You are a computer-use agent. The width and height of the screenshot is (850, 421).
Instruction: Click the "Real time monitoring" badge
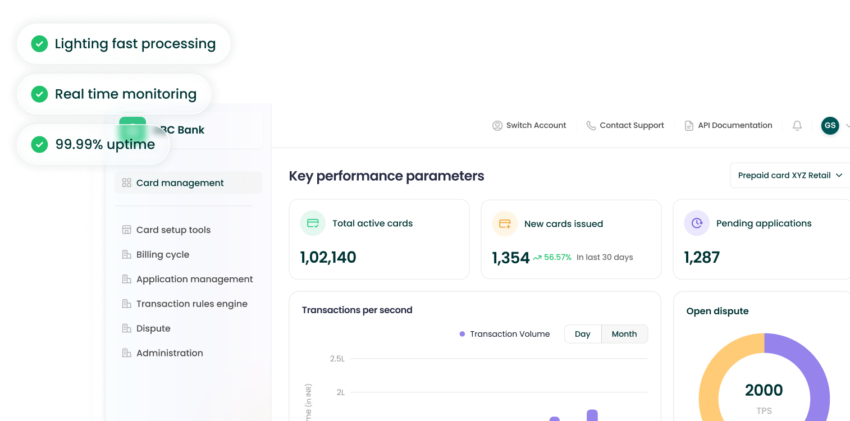(114, 94)
